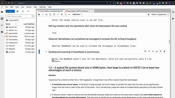Open debugger bug icon near kernel name
This screenshot has width=175, height=98.
click(148, 14)
